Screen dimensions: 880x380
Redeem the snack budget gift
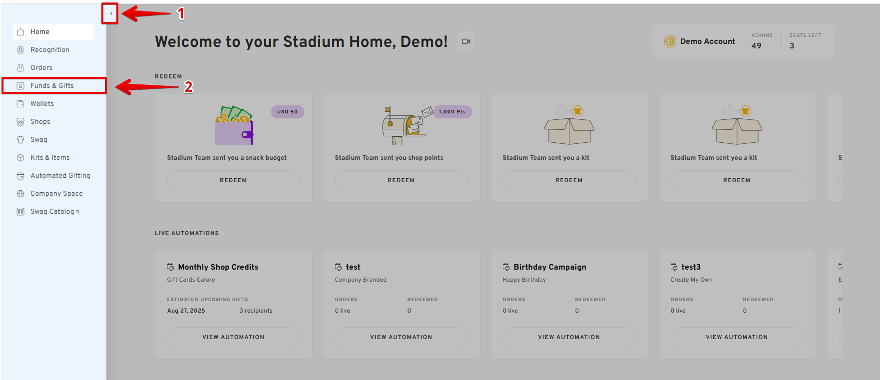(x=233, y=180)
